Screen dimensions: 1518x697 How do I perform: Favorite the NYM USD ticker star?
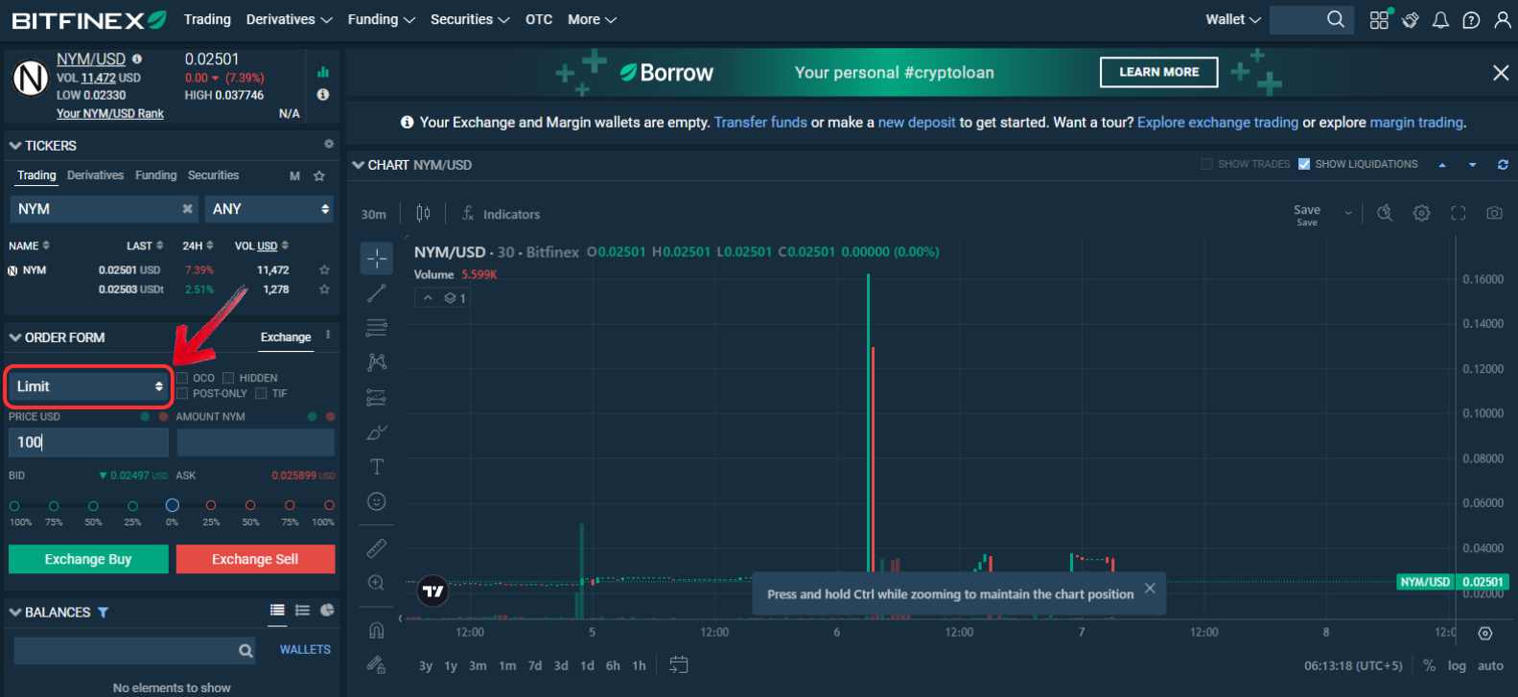tap(324, 270)
